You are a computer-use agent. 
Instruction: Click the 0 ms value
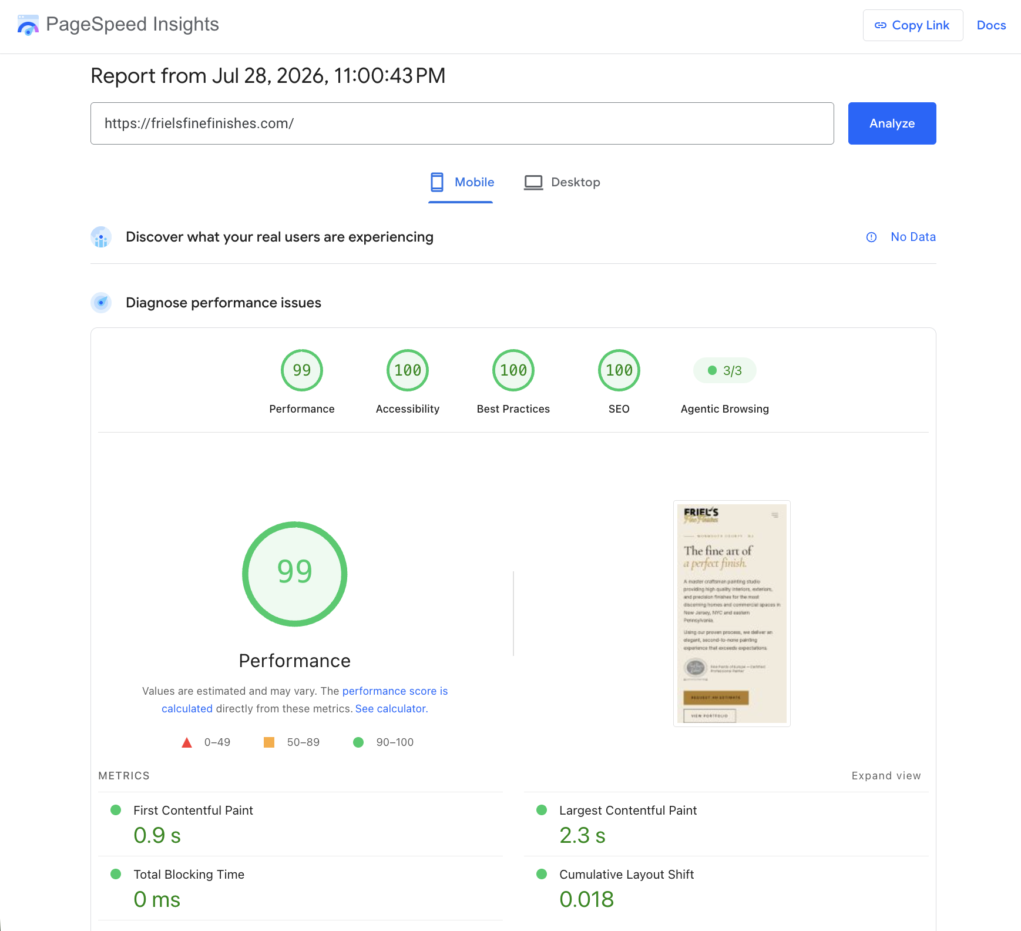(x=157, y=899)
